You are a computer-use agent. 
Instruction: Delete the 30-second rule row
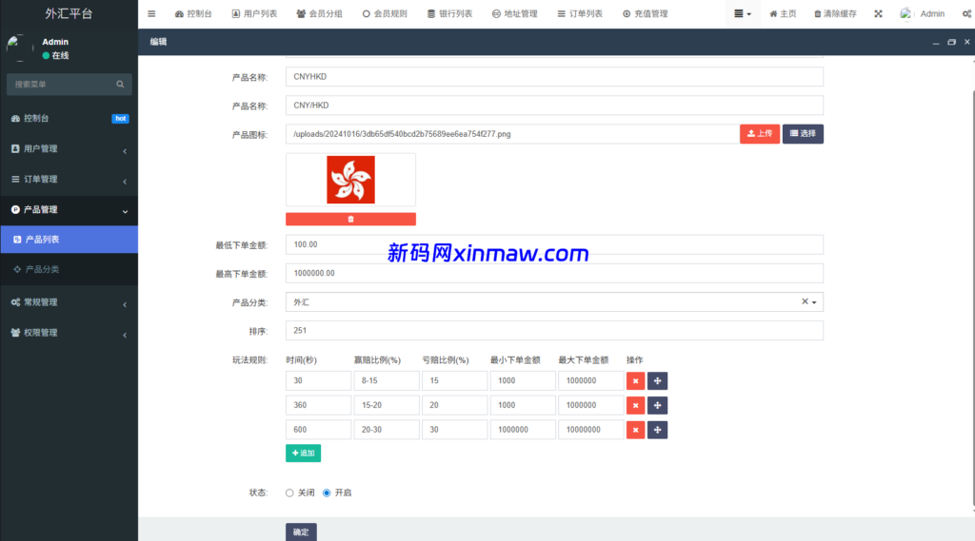(x=635, y=380)
